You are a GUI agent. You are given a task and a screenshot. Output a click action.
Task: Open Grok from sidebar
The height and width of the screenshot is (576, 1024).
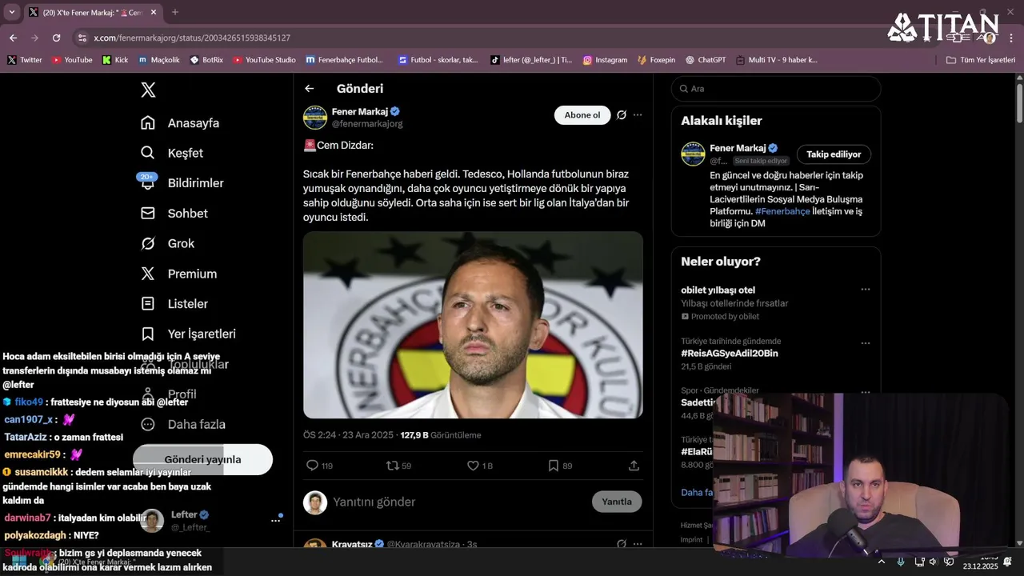click(x=168, y=243)
